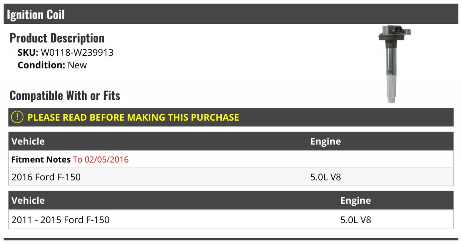Click the SKU: label

click(x=28, y=53)
